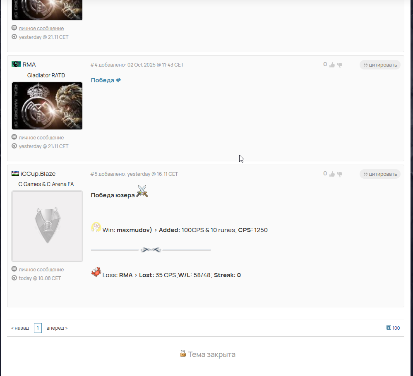Click the Тема закрыта notice text
This screenshot has width=413, height=376.
(212, 354)
